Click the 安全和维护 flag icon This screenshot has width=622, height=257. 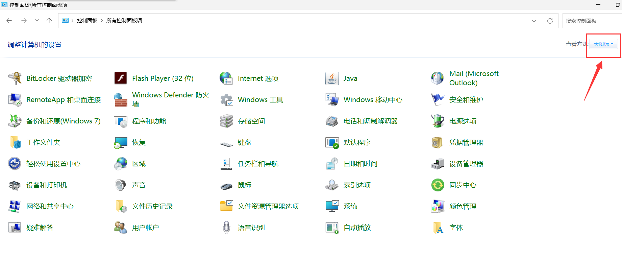(x=438, y=100)
